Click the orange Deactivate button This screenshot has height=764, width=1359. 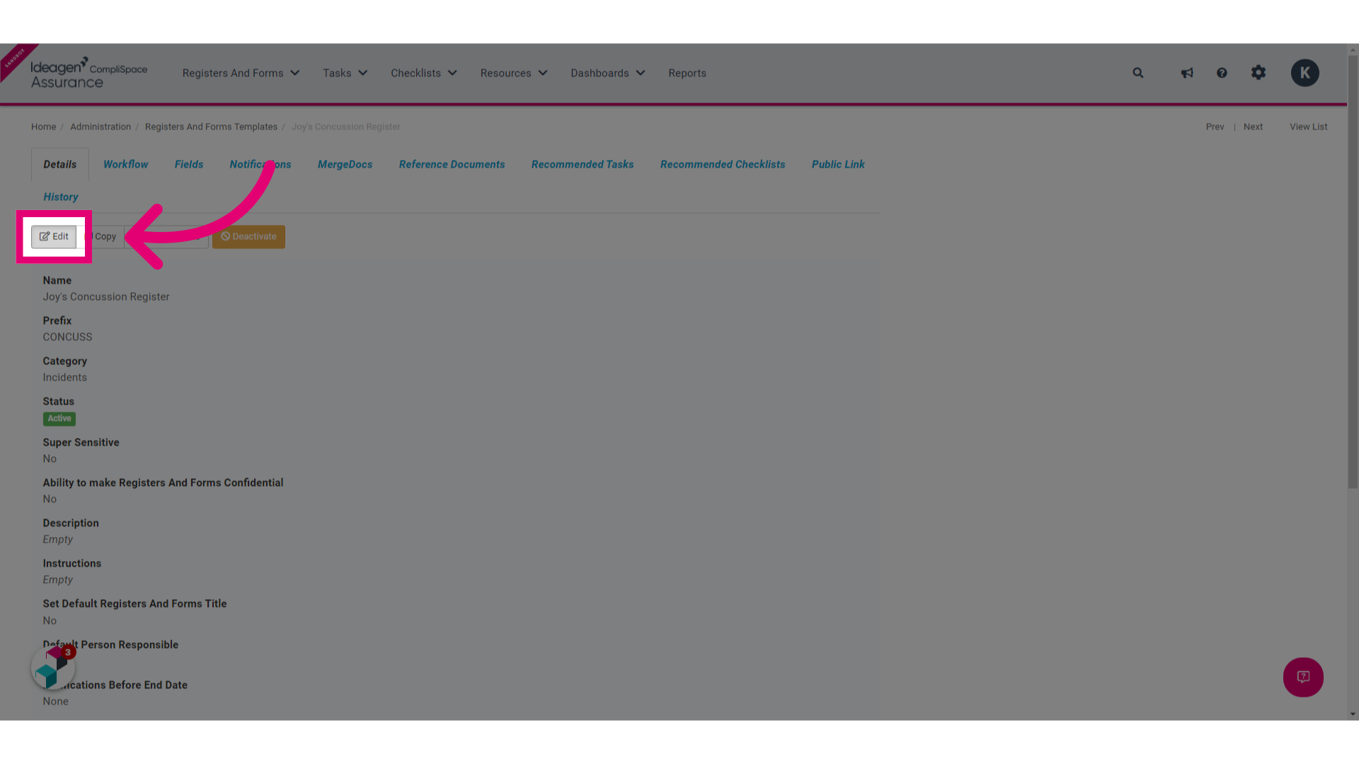[248, 237]
